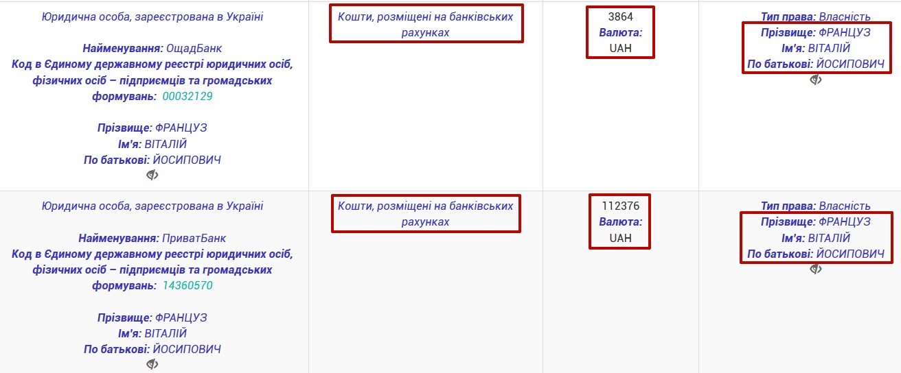Click the UAH currency in the ПриватБанк row
The image size is (901, 373).
620,238
